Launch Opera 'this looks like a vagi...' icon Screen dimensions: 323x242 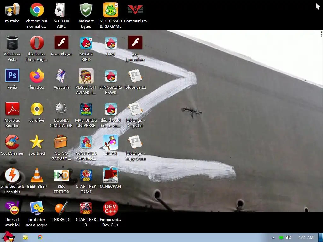click(x=37, y=43)
